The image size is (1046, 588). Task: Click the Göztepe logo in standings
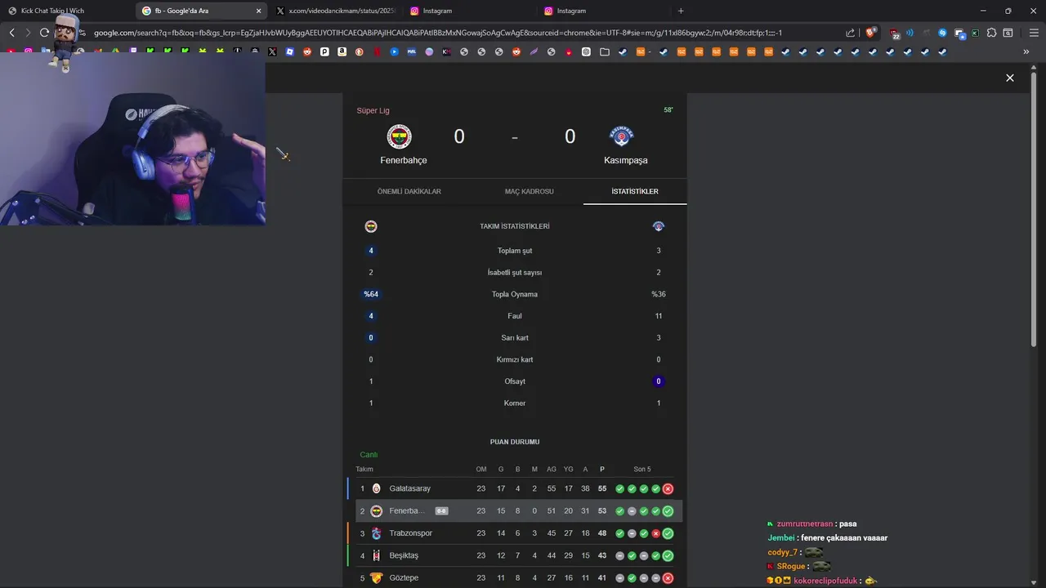coord(377,577)
